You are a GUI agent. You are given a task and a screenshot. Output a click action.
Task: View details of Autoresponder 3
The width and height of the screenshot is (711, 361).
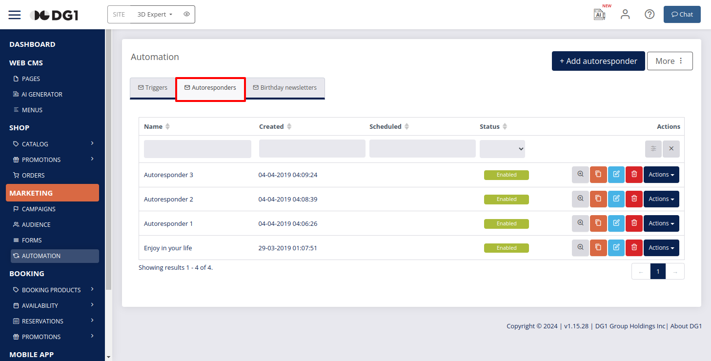(580, 175)
